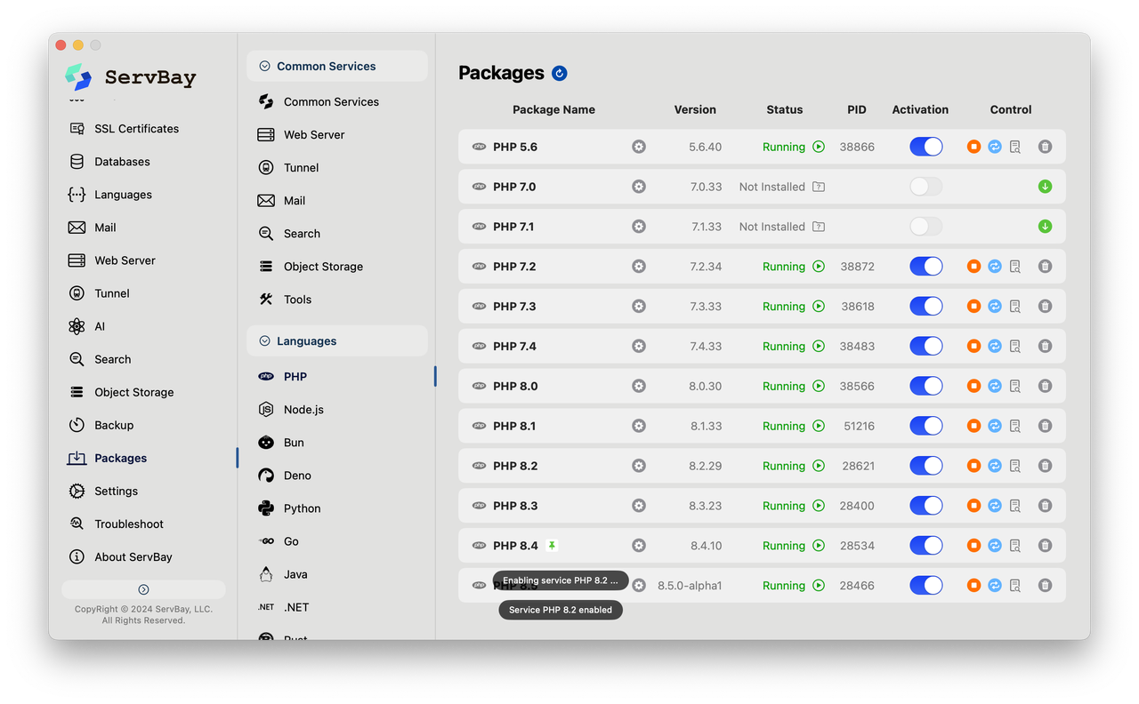1139x704 pixels.
Task: View the log for PHP 8.4
Action: [x=1015, y=546]
